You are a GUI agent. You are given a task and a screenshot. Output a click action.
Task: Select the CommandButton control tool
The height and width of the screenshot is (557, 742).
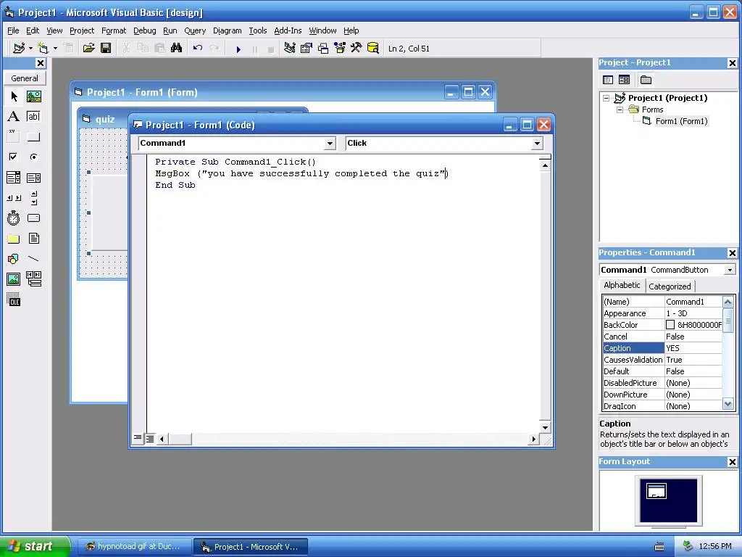(x=33, y=137)
